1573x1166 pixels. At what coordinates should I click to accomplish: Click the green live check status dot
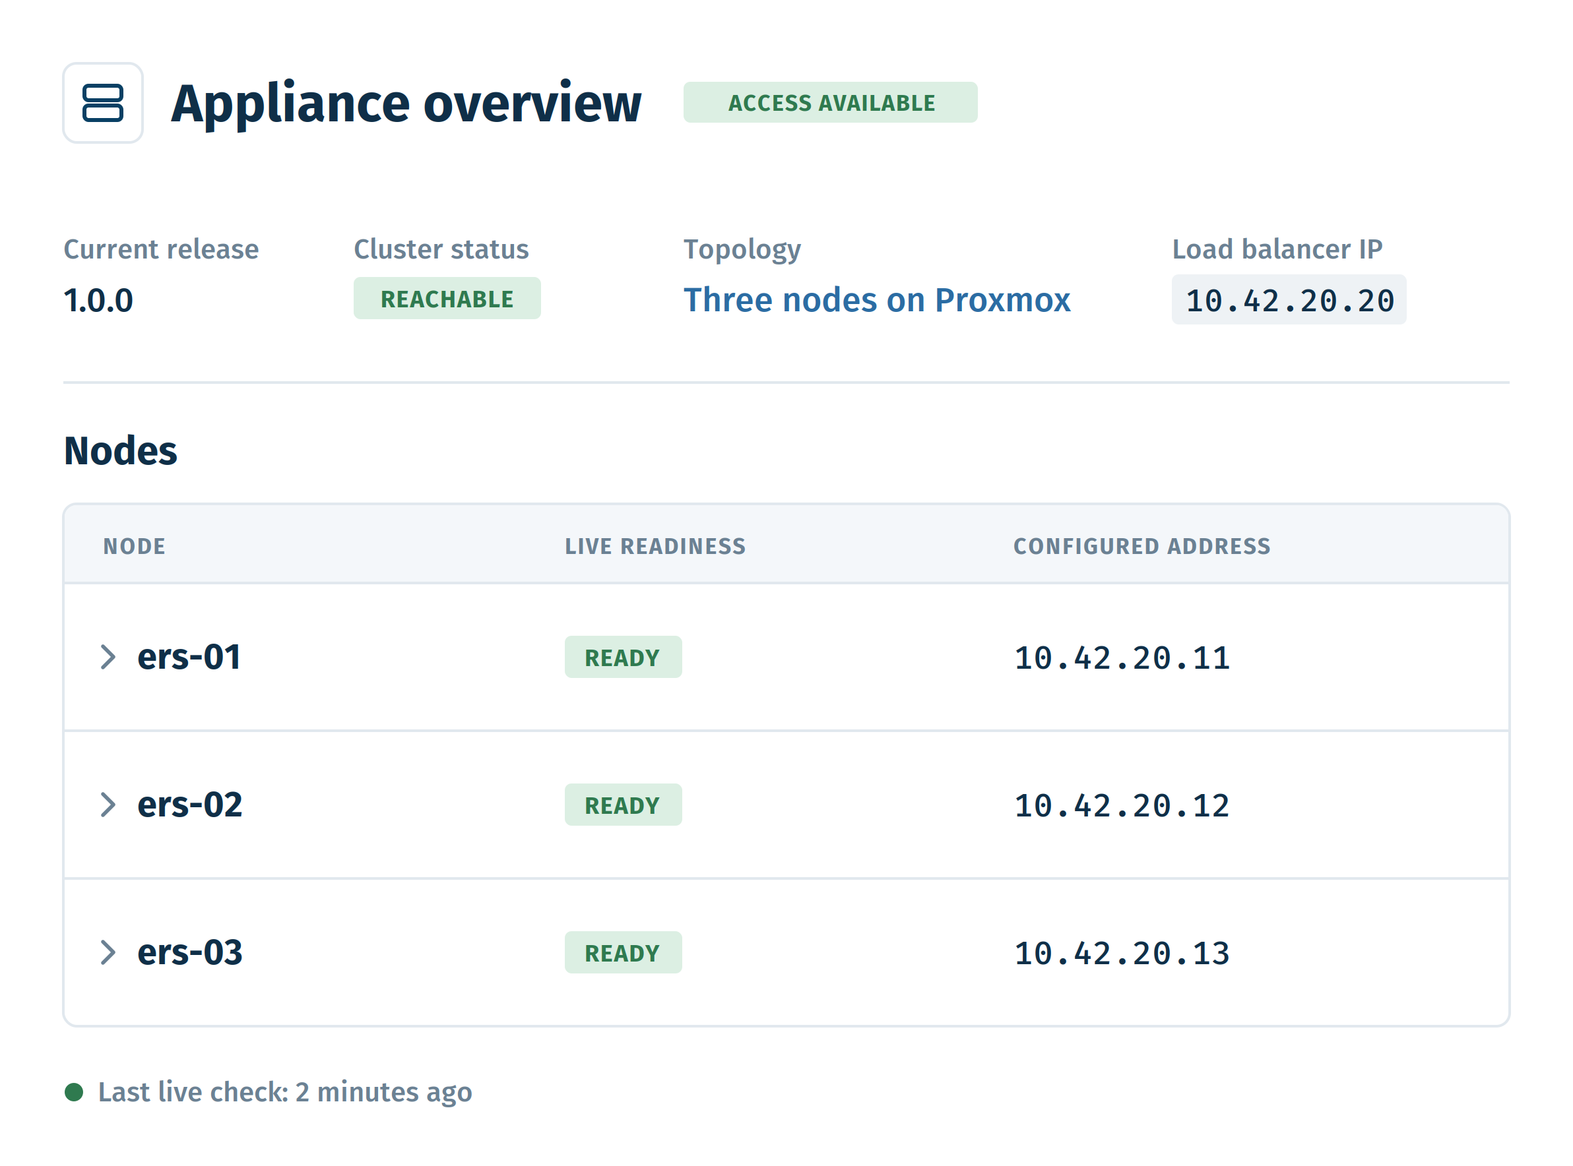coord(74,1092)
